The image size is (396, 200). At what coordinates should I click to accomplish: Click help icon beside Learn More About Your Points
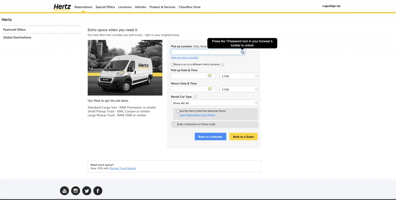point(218,115)
